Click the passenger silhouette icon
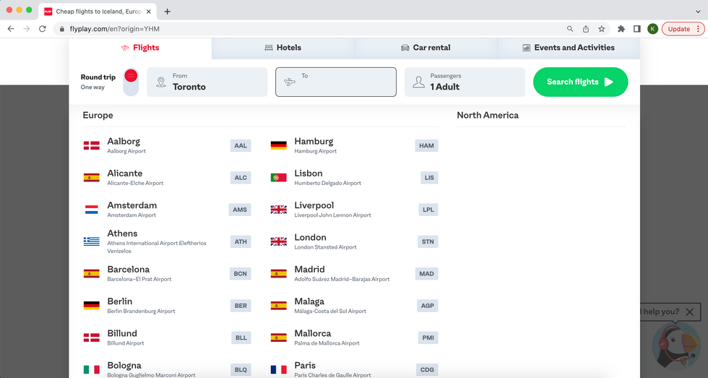The image size is (708, 378). coord(418,82)
